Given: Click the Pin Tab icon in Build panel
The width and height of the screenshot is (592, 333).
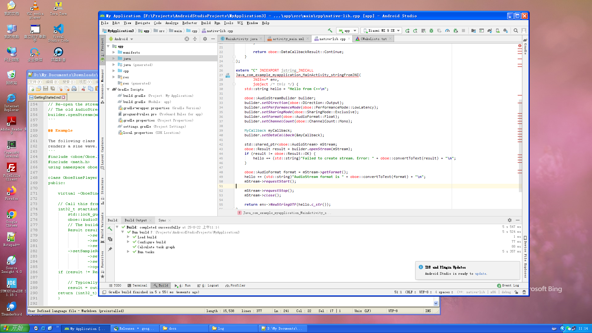Looking at the screenshot, I should pyautogui.click(x=110, y=249).
